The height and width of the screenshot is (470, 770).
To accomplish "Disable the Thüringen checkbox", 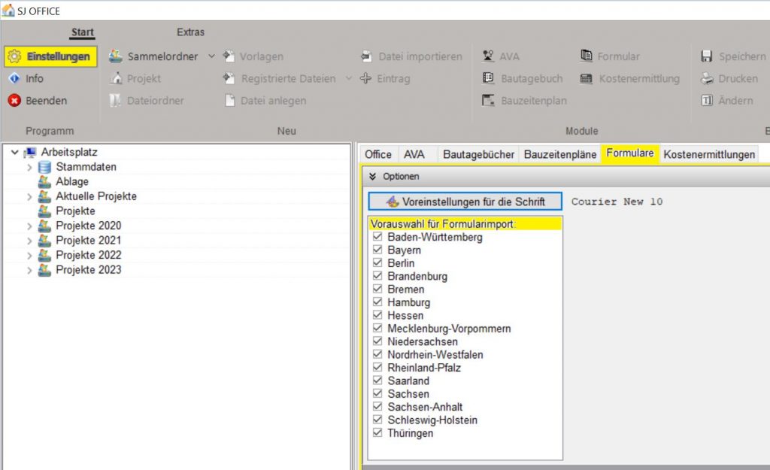I will tap(377, 433).
